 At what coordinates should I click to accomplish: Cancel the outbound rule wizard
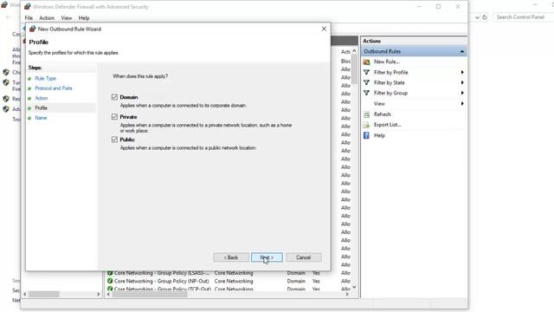(x=304, y=257)
